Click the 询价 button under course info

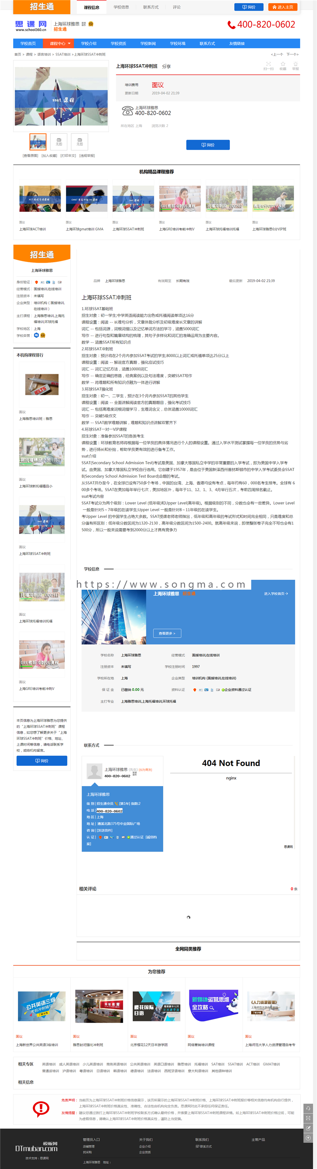point(208,145)
